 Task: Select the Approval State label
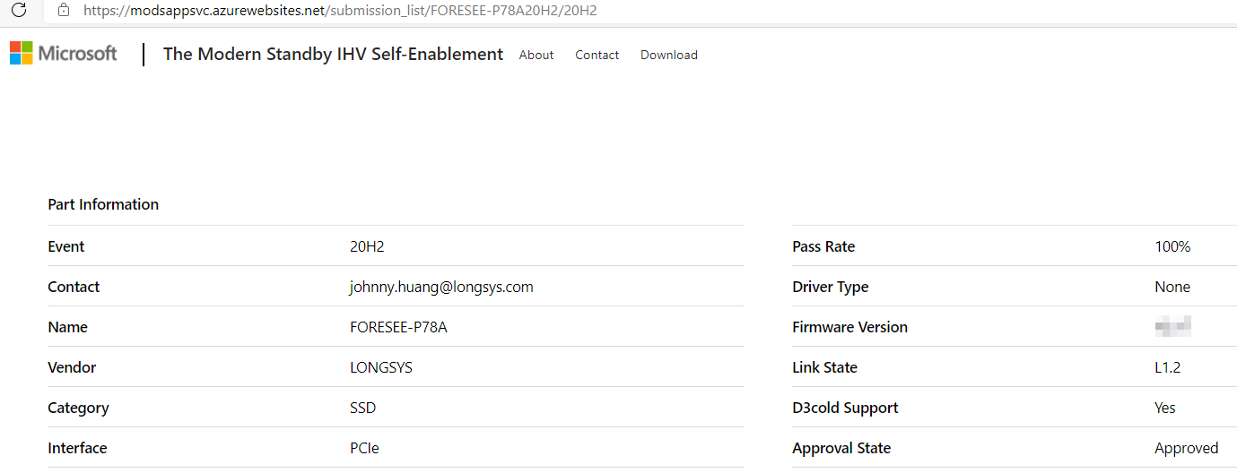[x=841, y=448]
